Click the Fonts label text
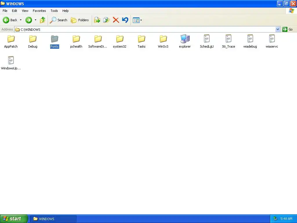Viewport: 297px width, 223px height. click(x=55, y=46)
